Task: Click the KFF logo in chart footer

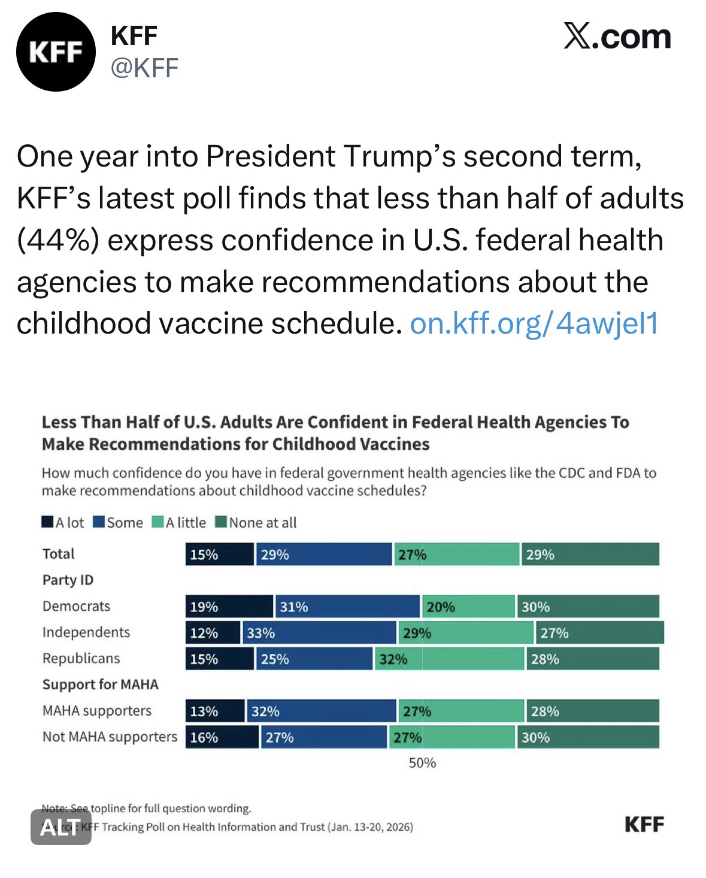Action: [x=644, y=825]
